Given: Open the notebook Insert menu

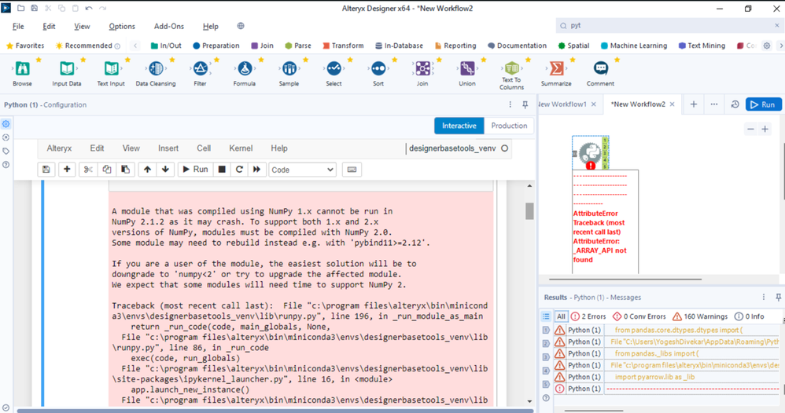Looking at the screenshot, I should 168,148.
